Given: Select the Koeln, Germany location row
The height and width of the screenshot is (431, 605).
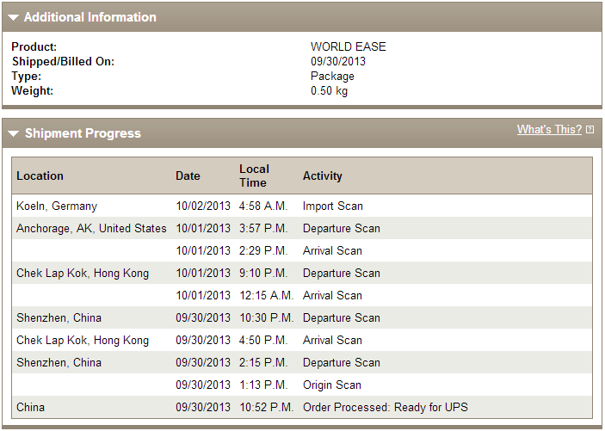Looking at the screenshot, I should (x=302, y=206).
